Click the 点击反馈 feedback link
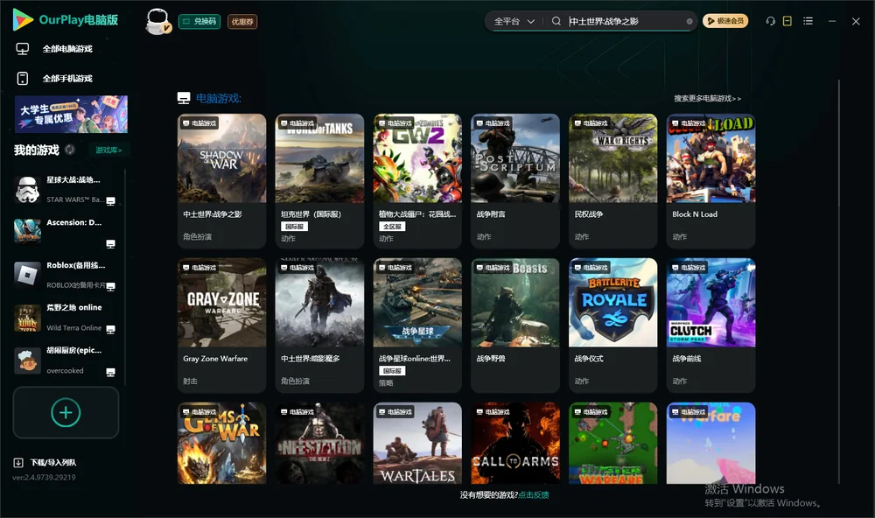 [x=534, y=495]
